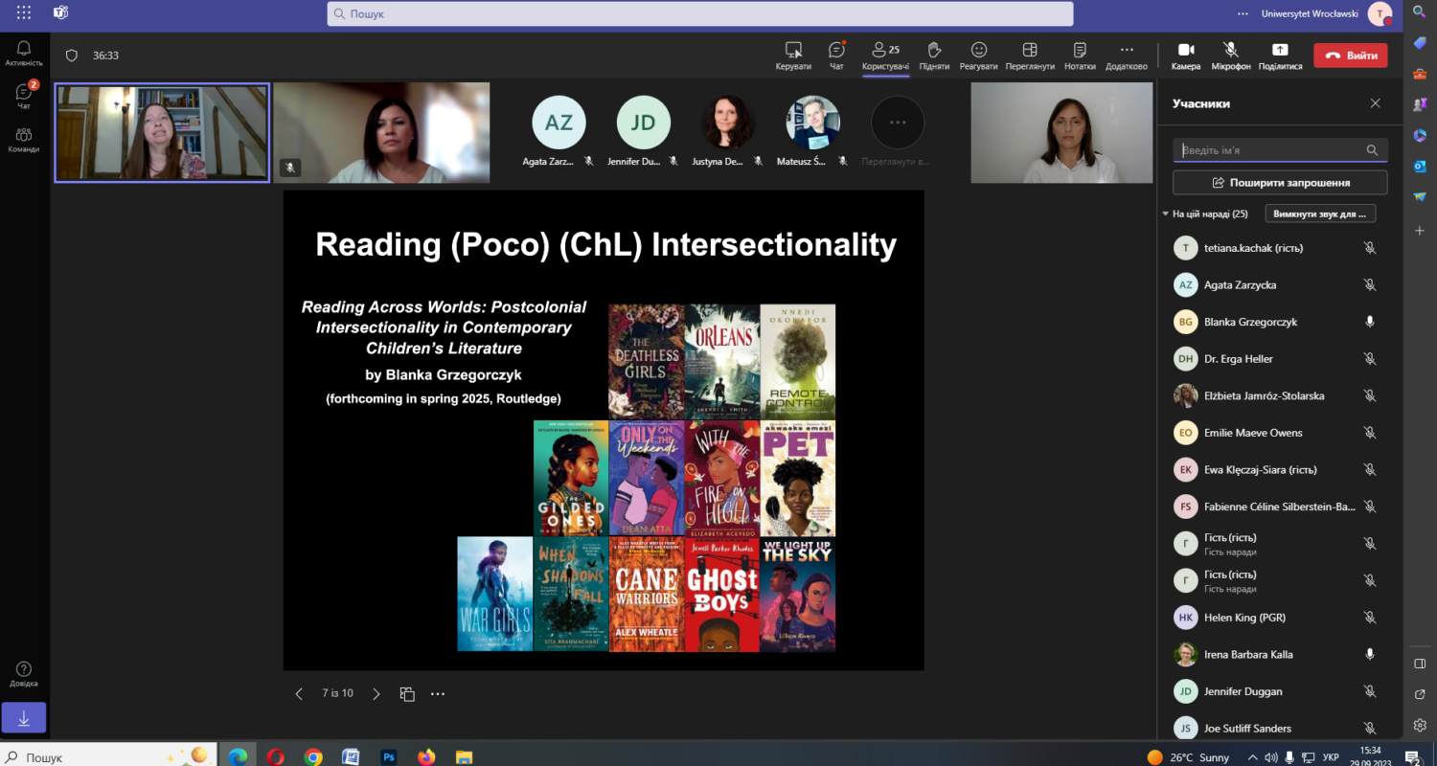Open Photoshop from the Windows taskbar
The width and height of the screenshot is (1437, 766).
pyautogui.click(x=389, y=757)
